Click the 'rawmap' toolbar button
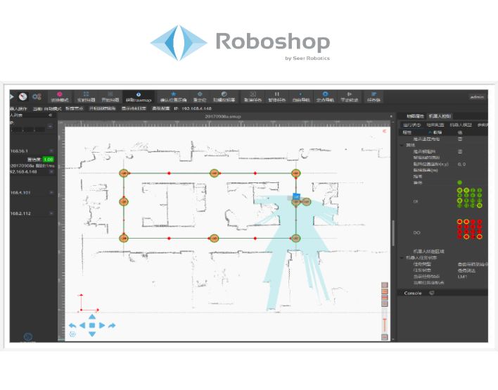The image size is (498, 390). click(x=138, y=96)
